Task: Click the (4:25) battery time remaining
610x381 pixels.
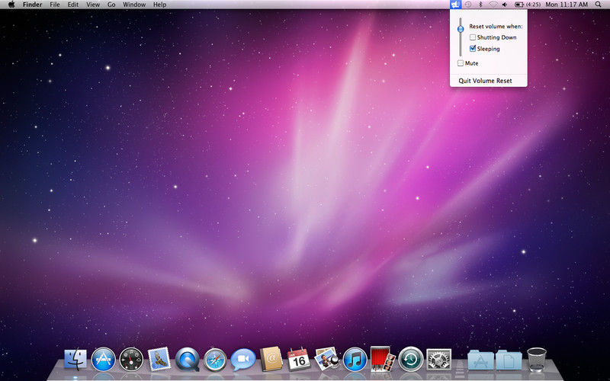Action: (533, 5)
